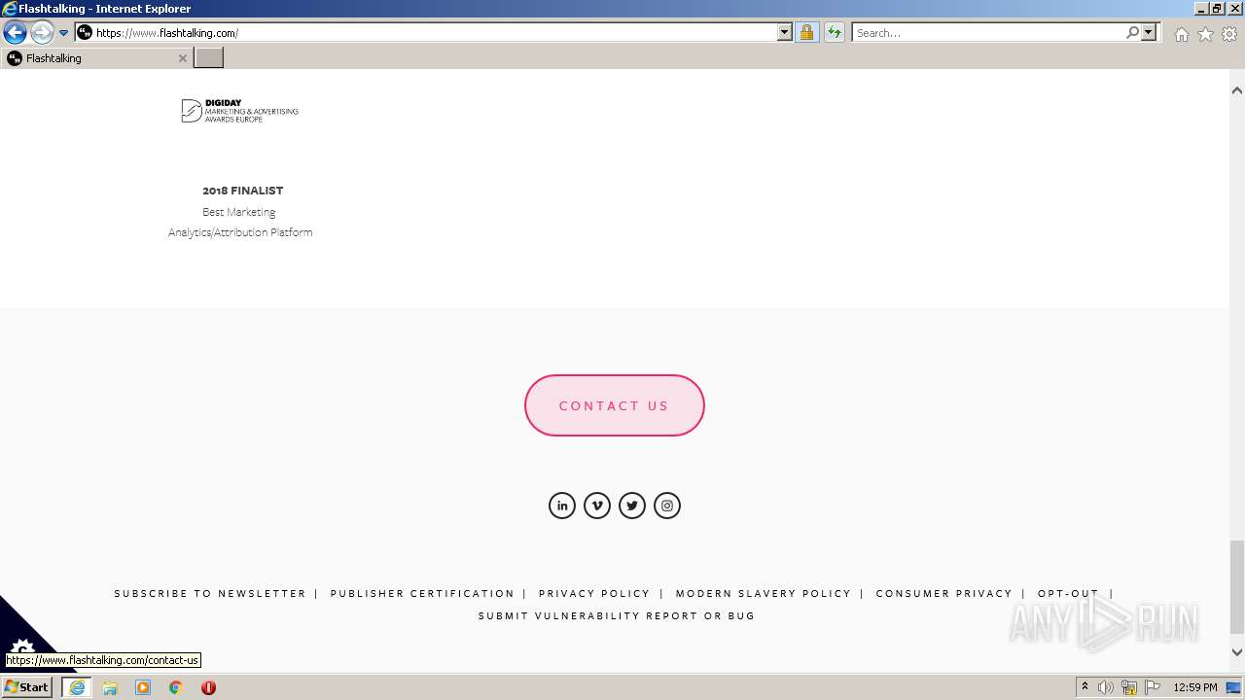Image resolution: width=1245 pixels, height=700 pixels.
Task: Click the red Opera taskbar icon
Action: [x=208, y=687]
